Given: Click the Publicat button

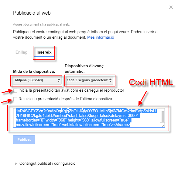Looking at the screenshot, I should (24, 139).
